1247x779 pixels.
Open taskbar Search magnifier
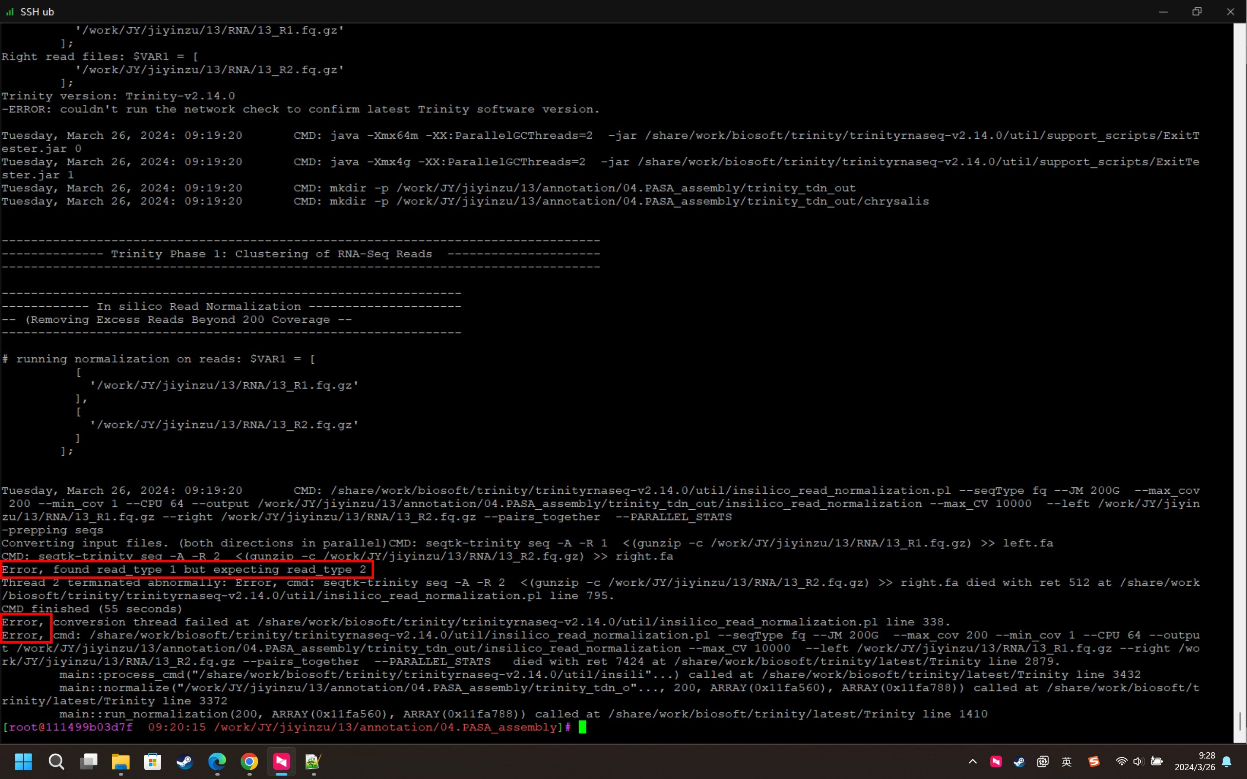click(56, 761)
